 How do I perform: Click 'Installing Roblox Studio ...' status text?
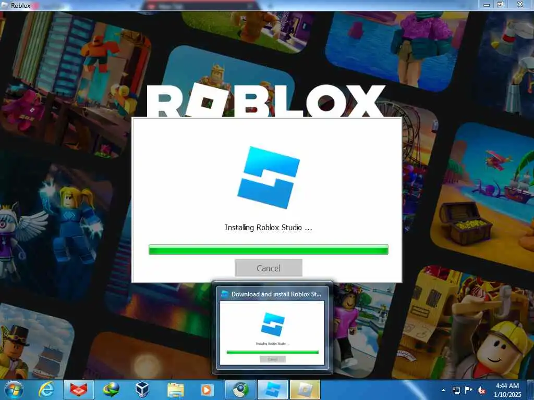click(269, 228)
